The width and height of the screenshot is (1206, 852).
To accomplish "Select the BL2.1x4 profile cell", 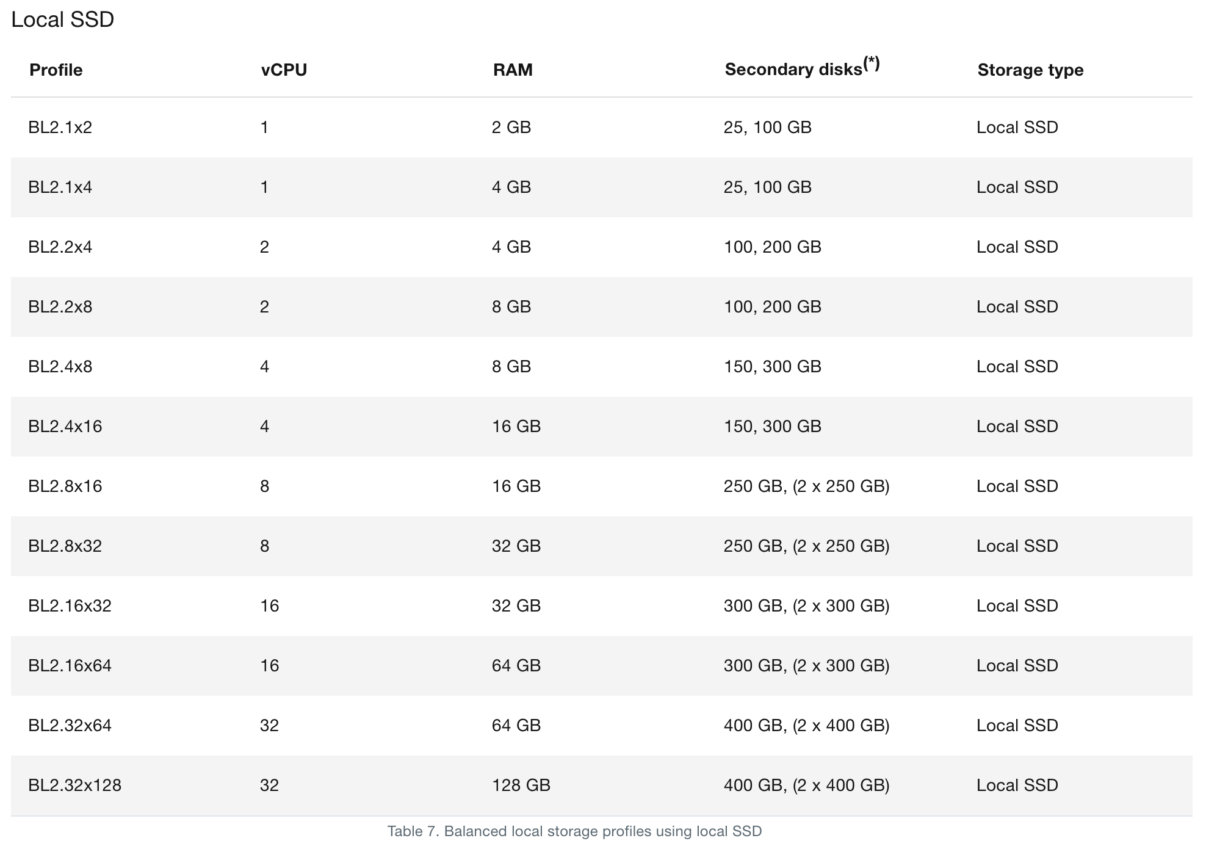I will click(60, 187).
